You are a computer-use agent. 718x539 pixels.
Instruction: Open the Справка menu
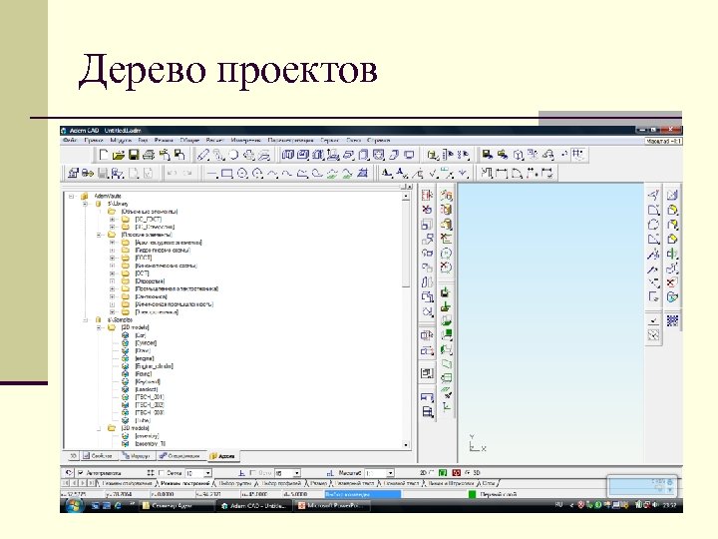[x=379, y=141]
